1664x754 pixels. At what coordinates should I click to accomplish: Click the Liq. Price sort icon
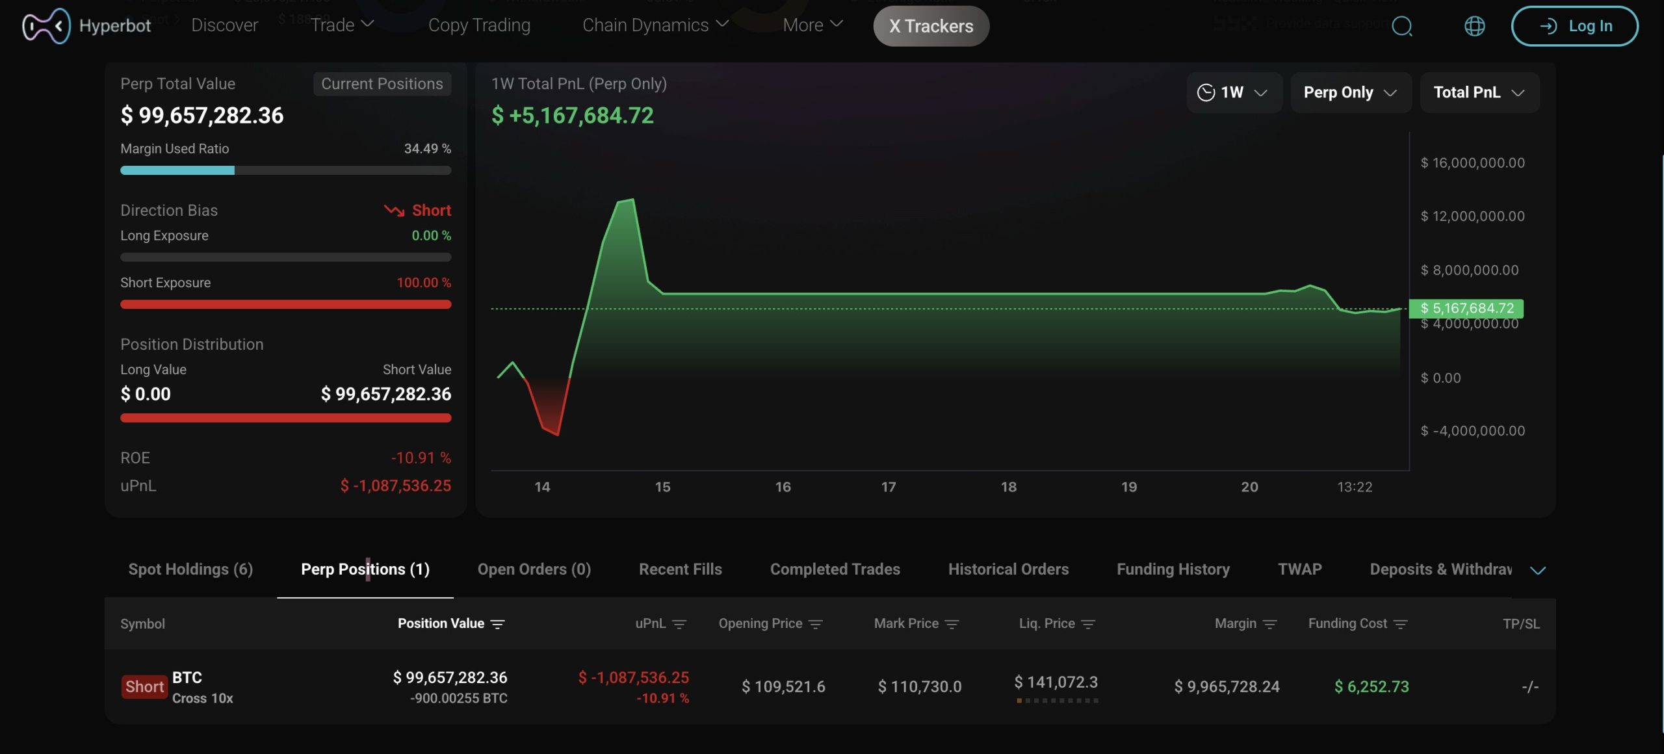(x=1088, y=624)
